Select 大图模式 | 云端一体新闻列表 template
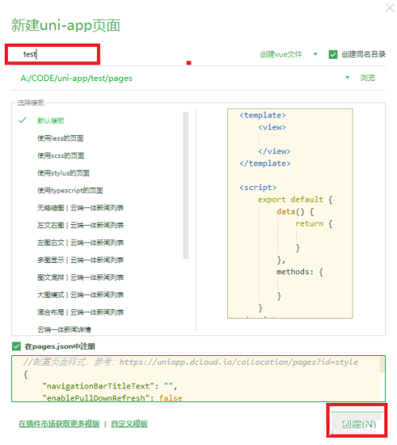This screenshot has width=397, height=445. coord(80,295)
